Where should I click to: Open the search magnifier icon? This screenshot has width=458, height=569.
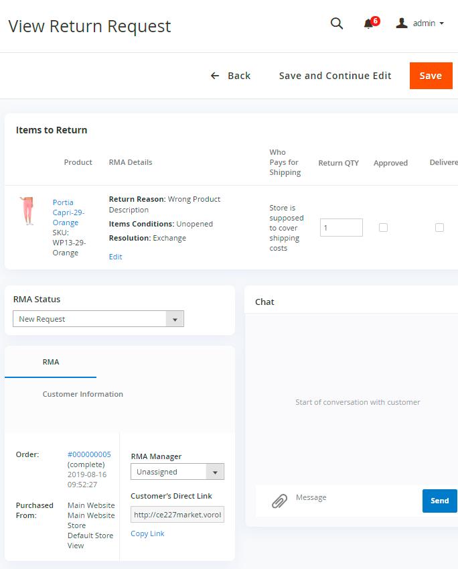(337, 23)
